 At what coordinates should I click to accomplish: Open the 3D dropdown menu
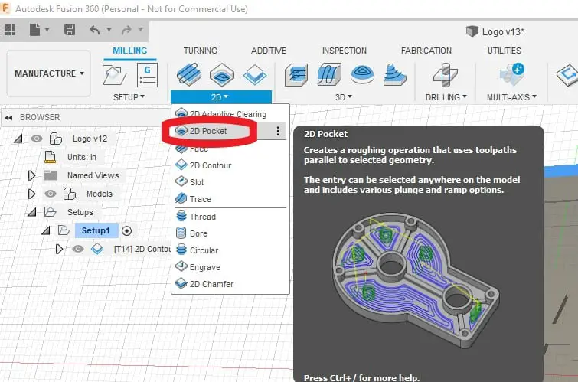[x=343, y=97]
